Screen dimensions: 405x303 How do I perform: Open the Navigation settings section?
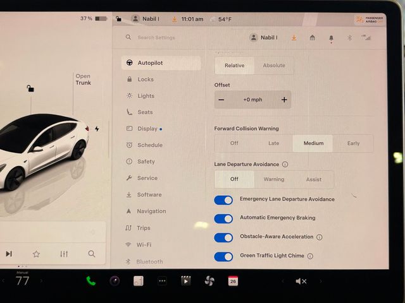point(146,211)
